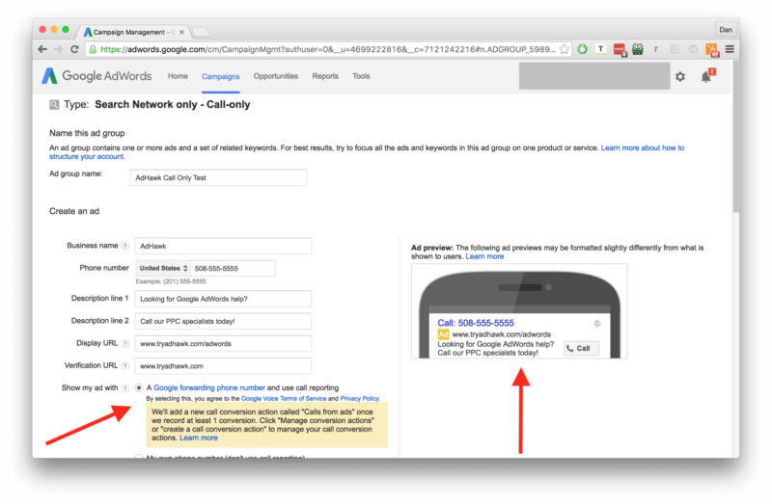Click the Google AdWords logo

click(x=96, y=76)
